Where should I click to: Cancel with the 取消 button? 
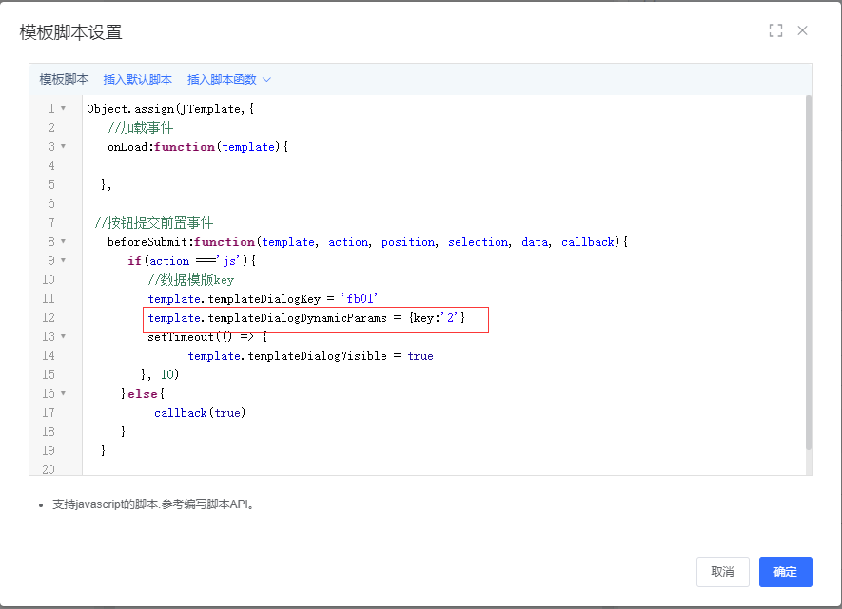pos(722,572)
